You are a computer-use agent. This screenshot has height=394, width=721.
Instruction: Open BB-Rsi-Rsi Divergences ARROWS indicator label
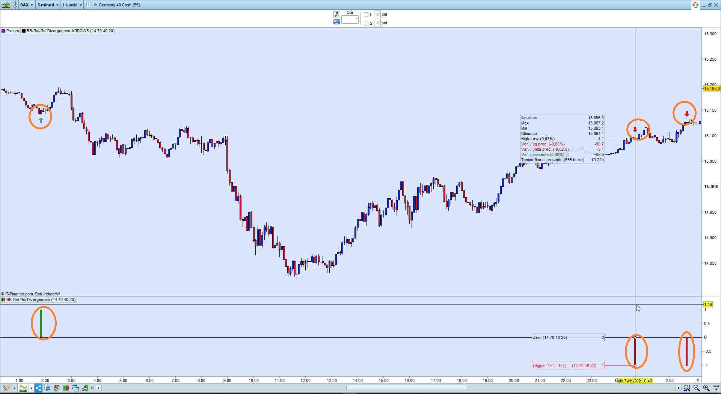click(68, 31)
